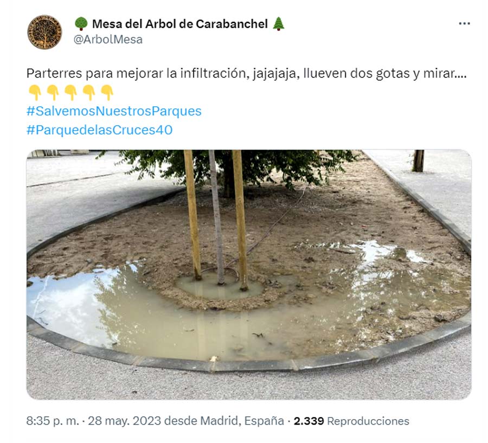The width and height of the screenshot is (488, 443).
Task: Click the 2.339 view count number
Action: (309, 421)
